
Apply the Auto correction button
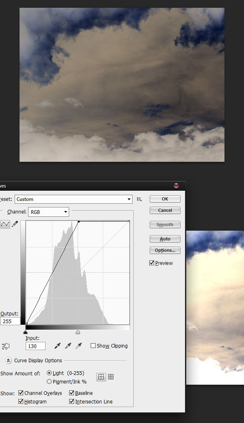[165, 239]
